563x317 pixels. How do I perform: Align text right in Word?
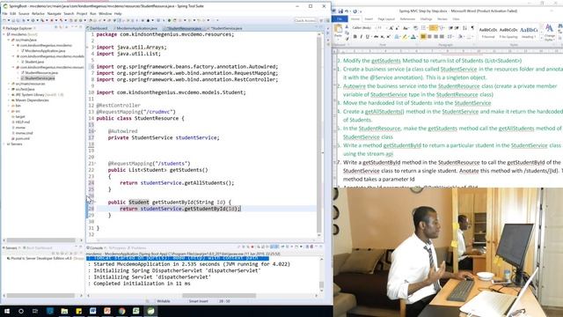[436, 36]
